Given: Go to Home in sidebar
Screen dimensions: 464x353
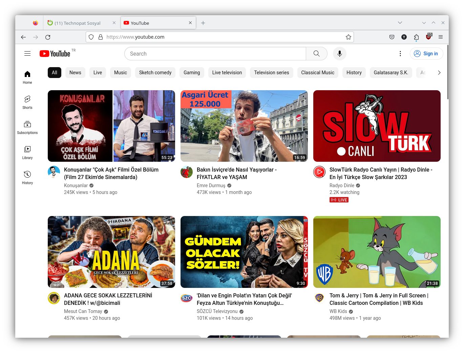Looking at the screenshot, I should (x=27, y=77).
